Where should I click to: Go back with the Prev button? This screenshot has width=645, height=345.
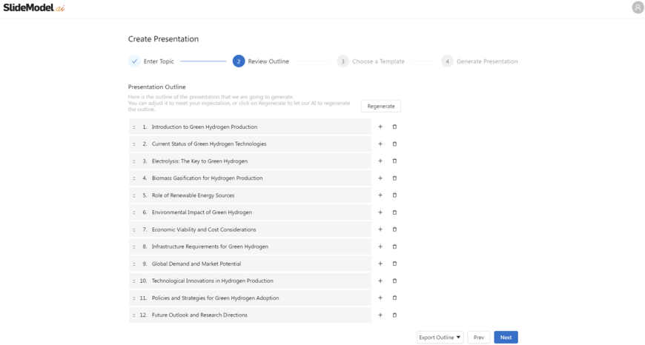479,337
